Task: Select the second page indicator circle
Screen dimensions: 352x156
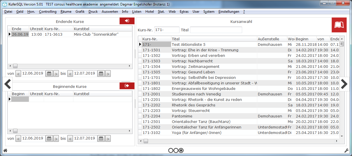Action: (x=176, y=150)
